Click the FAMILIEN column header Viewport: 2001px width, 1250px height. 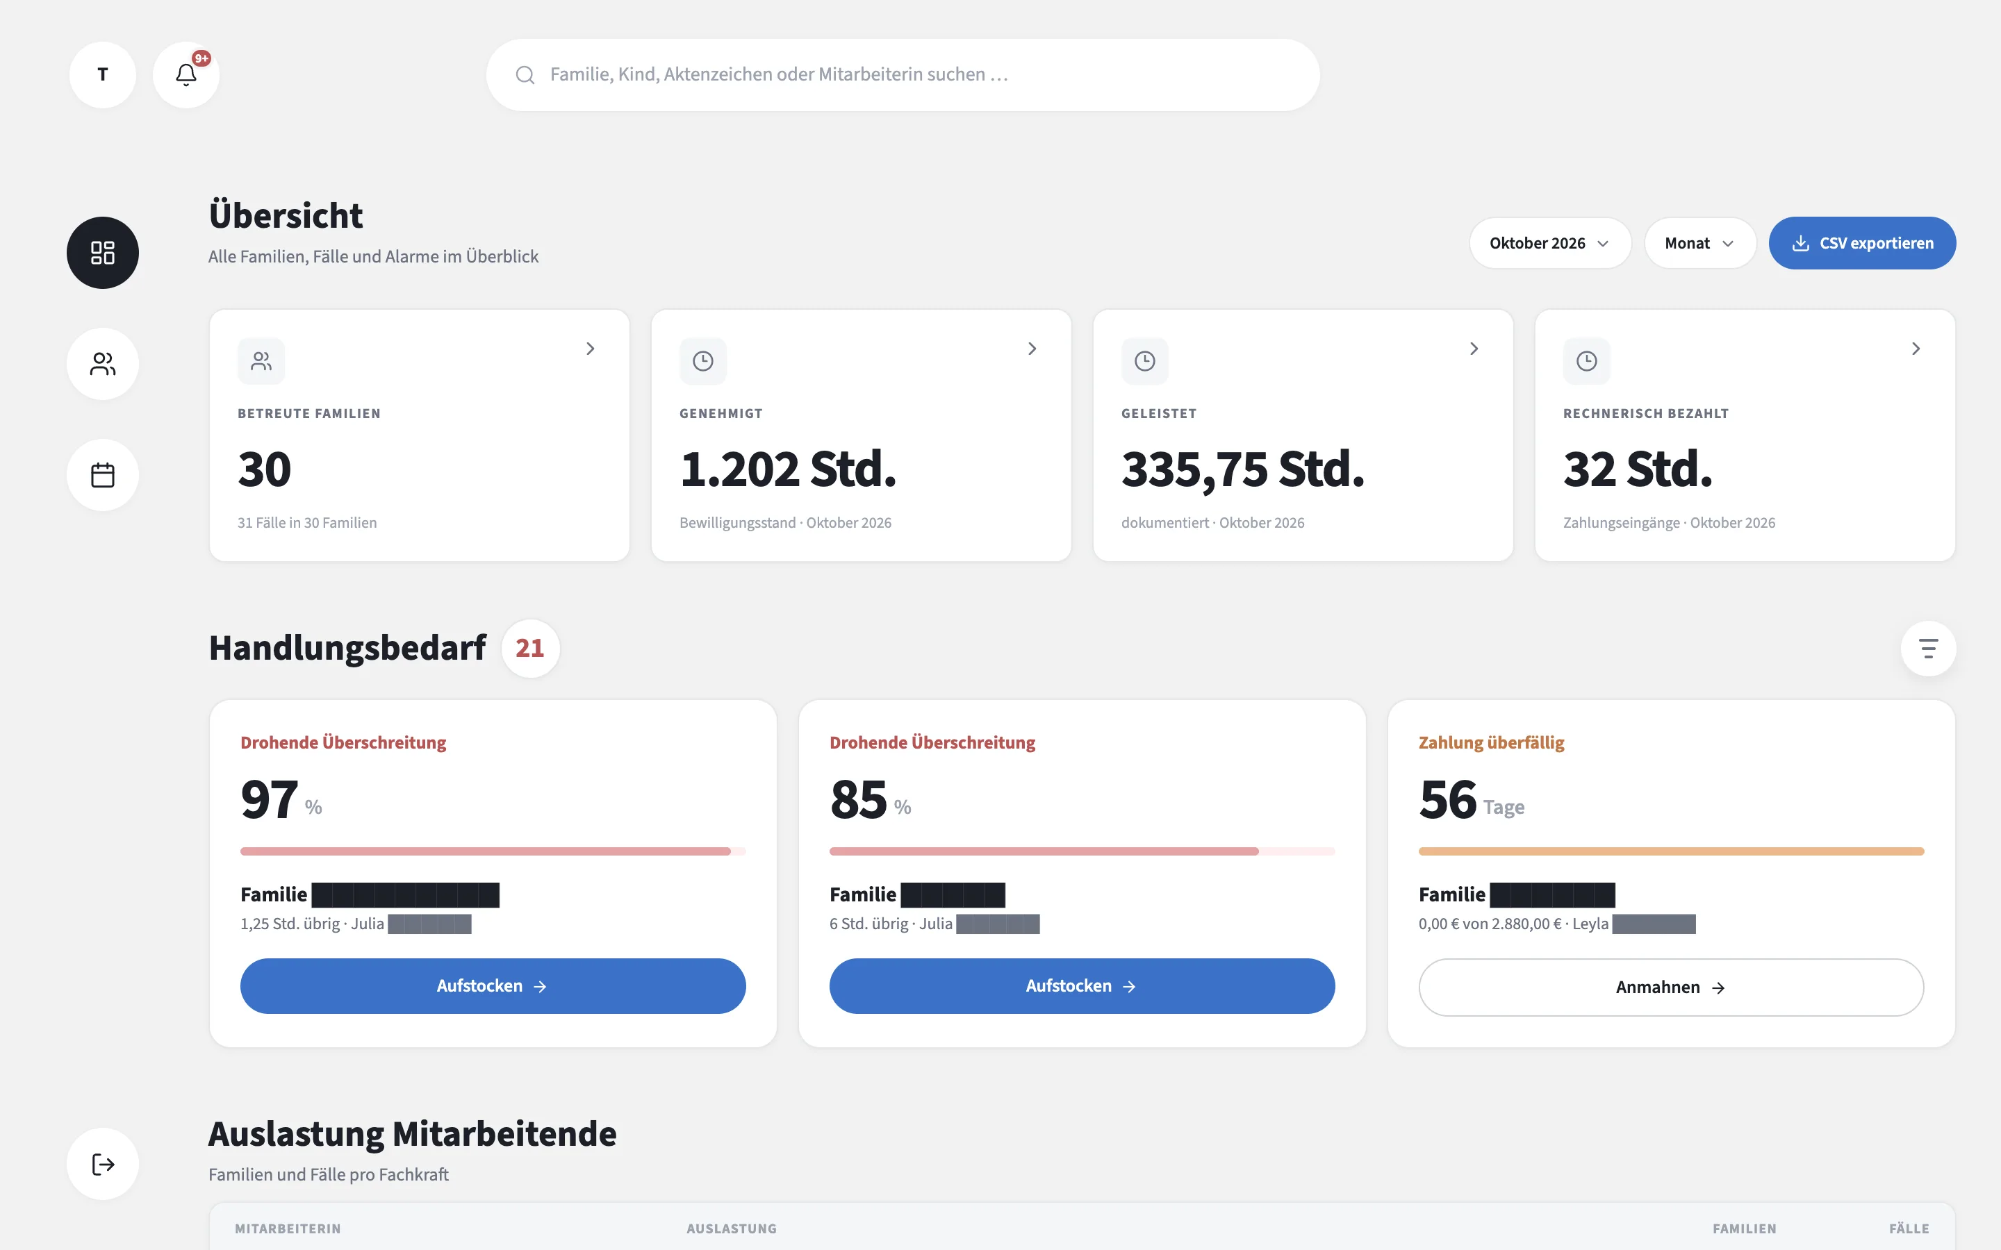tap(1745, 1229)
